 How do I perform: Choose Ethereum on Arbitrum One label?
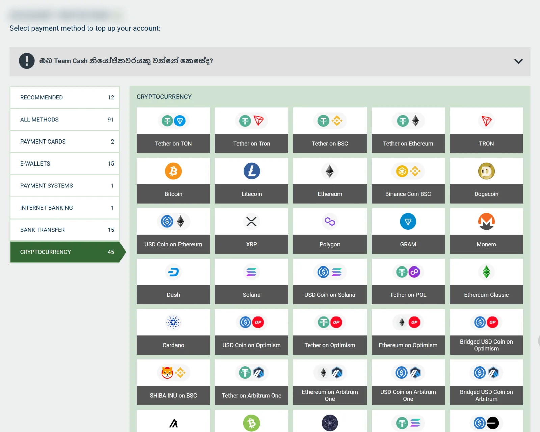pyautogui.click(x=330, y=396)
